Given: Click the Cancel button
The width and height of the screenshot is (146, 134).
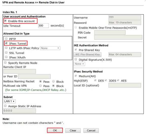Looking at the screenshot, I should (x=91, y=130).
